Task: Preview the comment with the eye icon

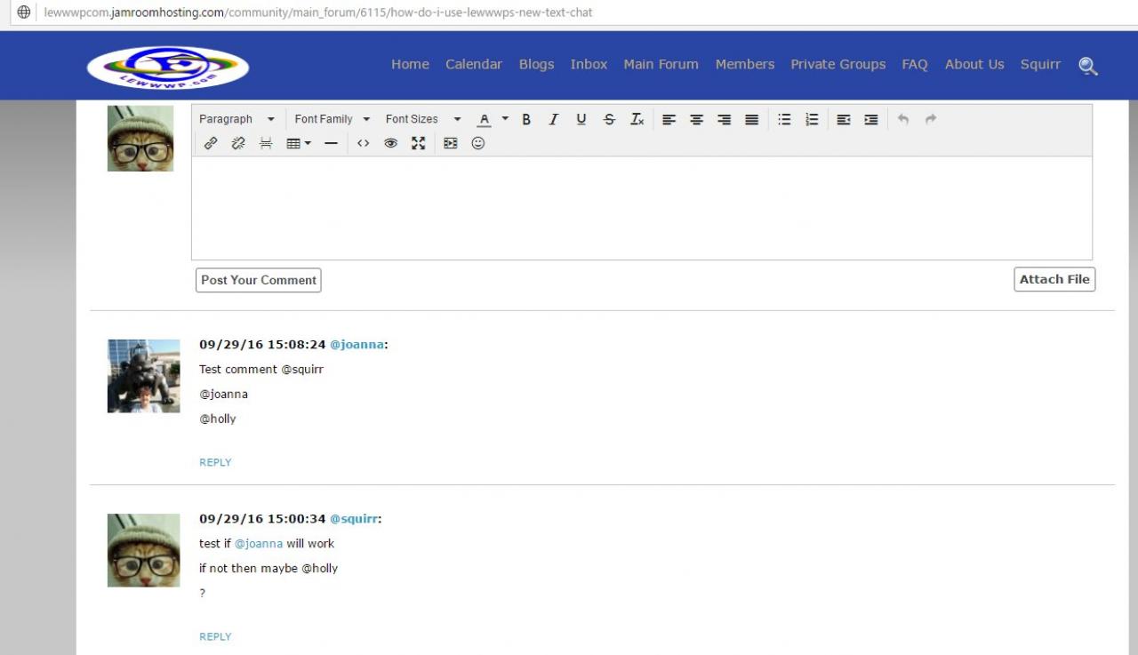Action: [390, 143]
